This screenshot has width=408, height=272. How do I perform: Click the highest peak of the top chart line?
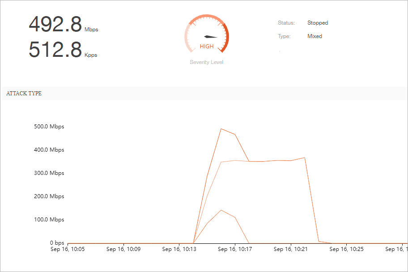pyautogui.click(x=221, y=129)
